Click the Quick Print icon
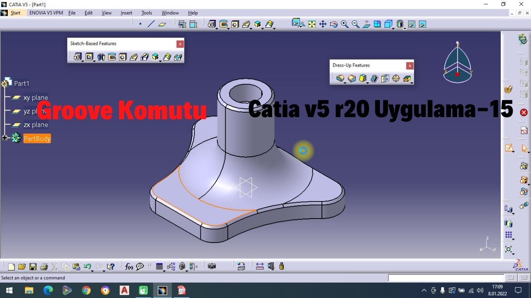Screen dimensions: 531x298 (x=44, y=267)
